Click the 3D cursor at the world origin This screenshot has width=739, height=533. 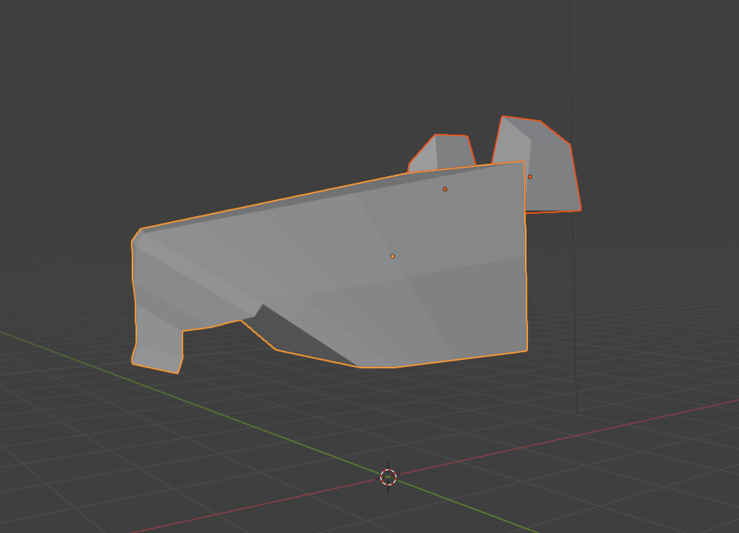[388, 477]
